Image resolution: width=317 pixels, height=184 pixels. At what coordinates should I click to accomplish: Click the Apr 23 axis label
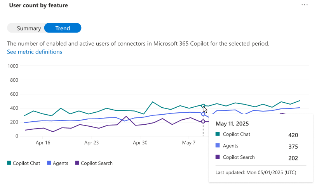pyautogui.click(x=91, y=143)
